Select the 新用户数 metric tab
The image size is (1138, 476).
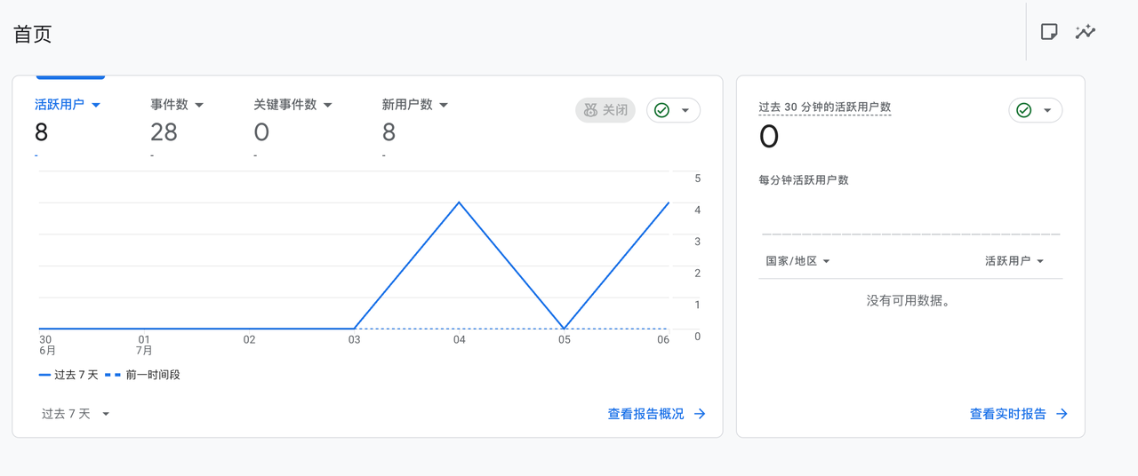[x=407, y=104]
